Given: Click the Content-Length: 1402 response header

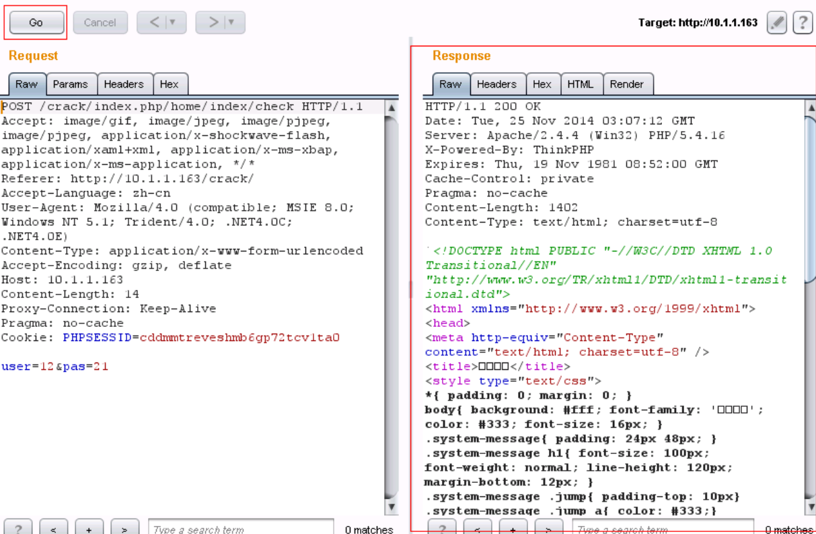Looking at the screenshot, I should (x=501, y=207).
